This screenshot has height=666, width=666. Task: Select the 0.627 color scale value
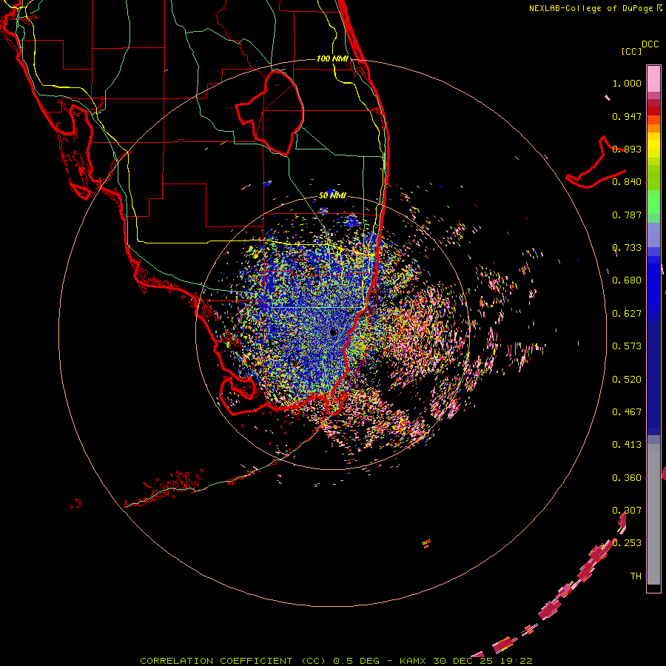(x=627, y=314)
